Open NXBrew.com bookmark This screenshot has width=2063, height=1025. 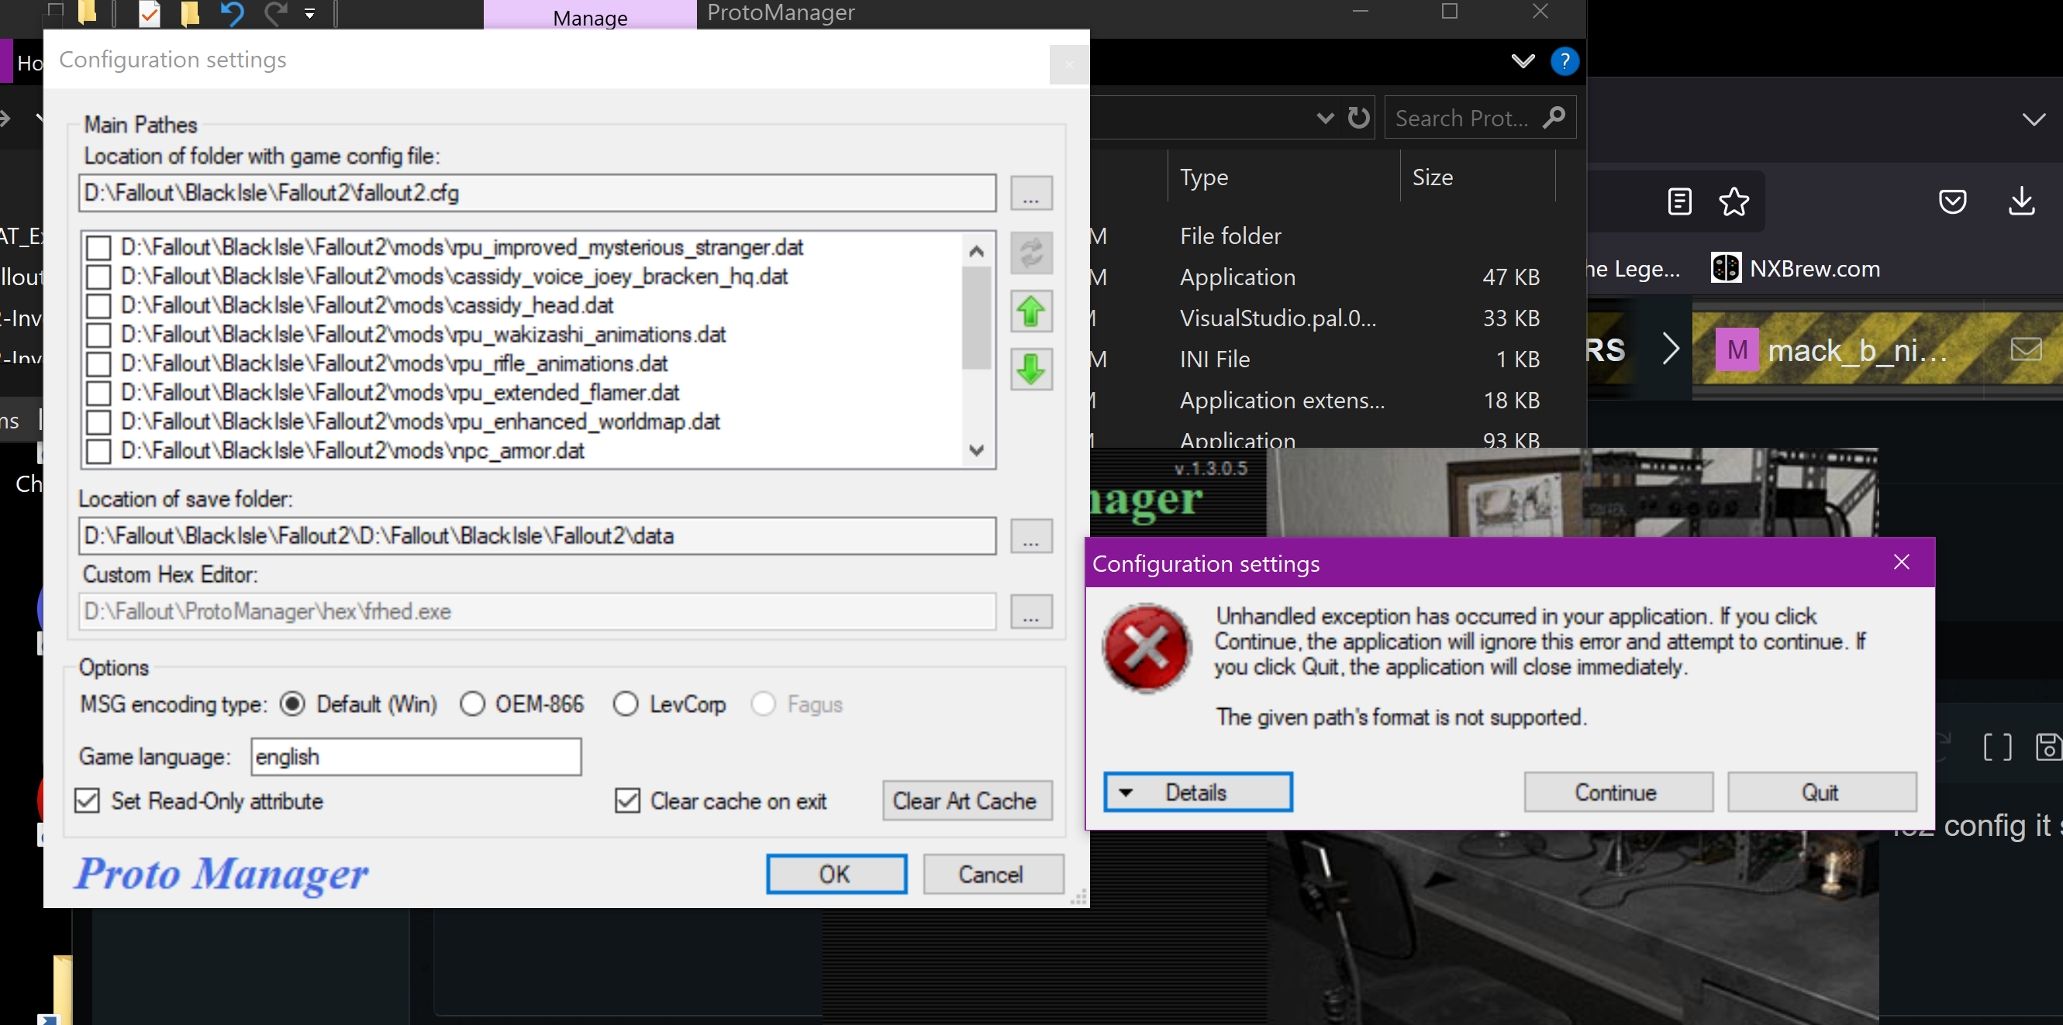(1796, 269)
